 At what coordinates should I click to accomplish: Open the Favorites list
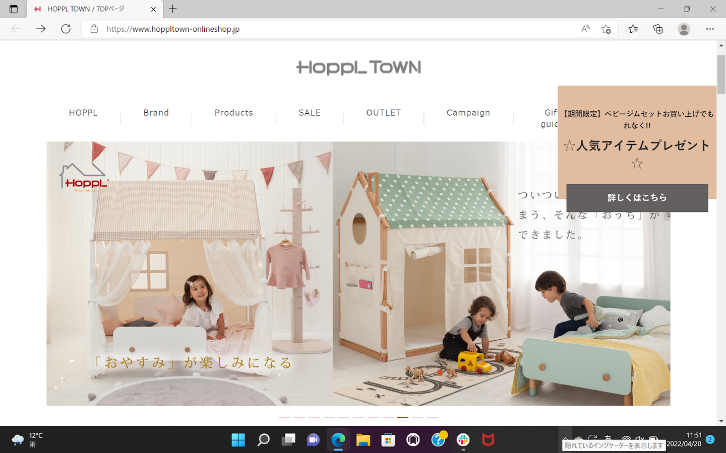click(x=633, y=29)
